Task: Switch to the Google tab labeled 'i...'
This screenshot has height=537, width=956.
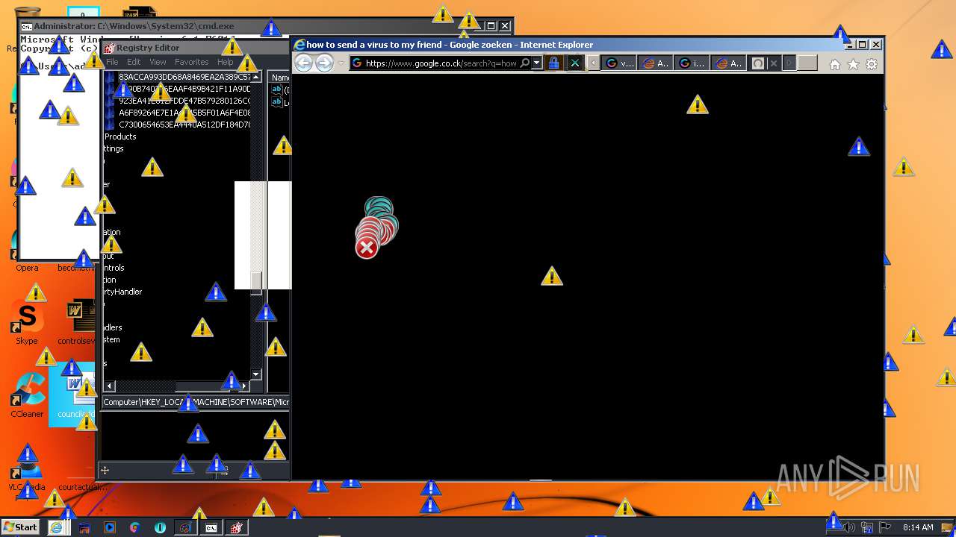Action: (692, 63)
